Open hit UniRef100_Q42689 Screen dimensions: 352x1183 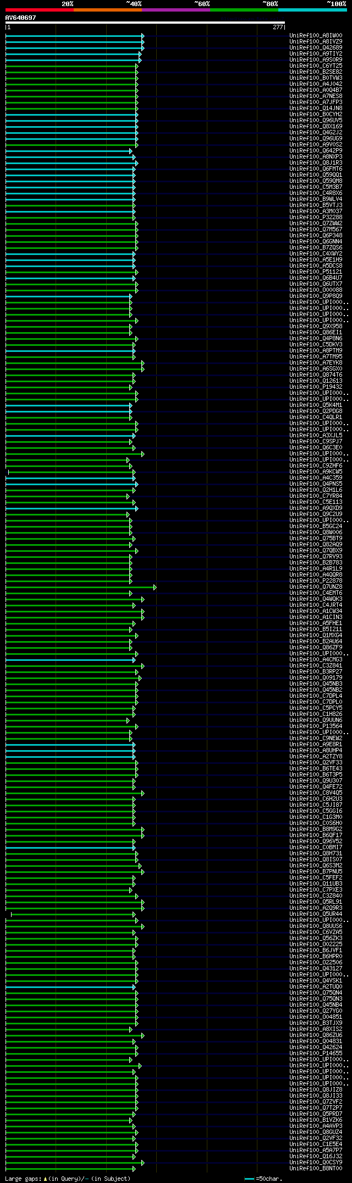[316, 48]
